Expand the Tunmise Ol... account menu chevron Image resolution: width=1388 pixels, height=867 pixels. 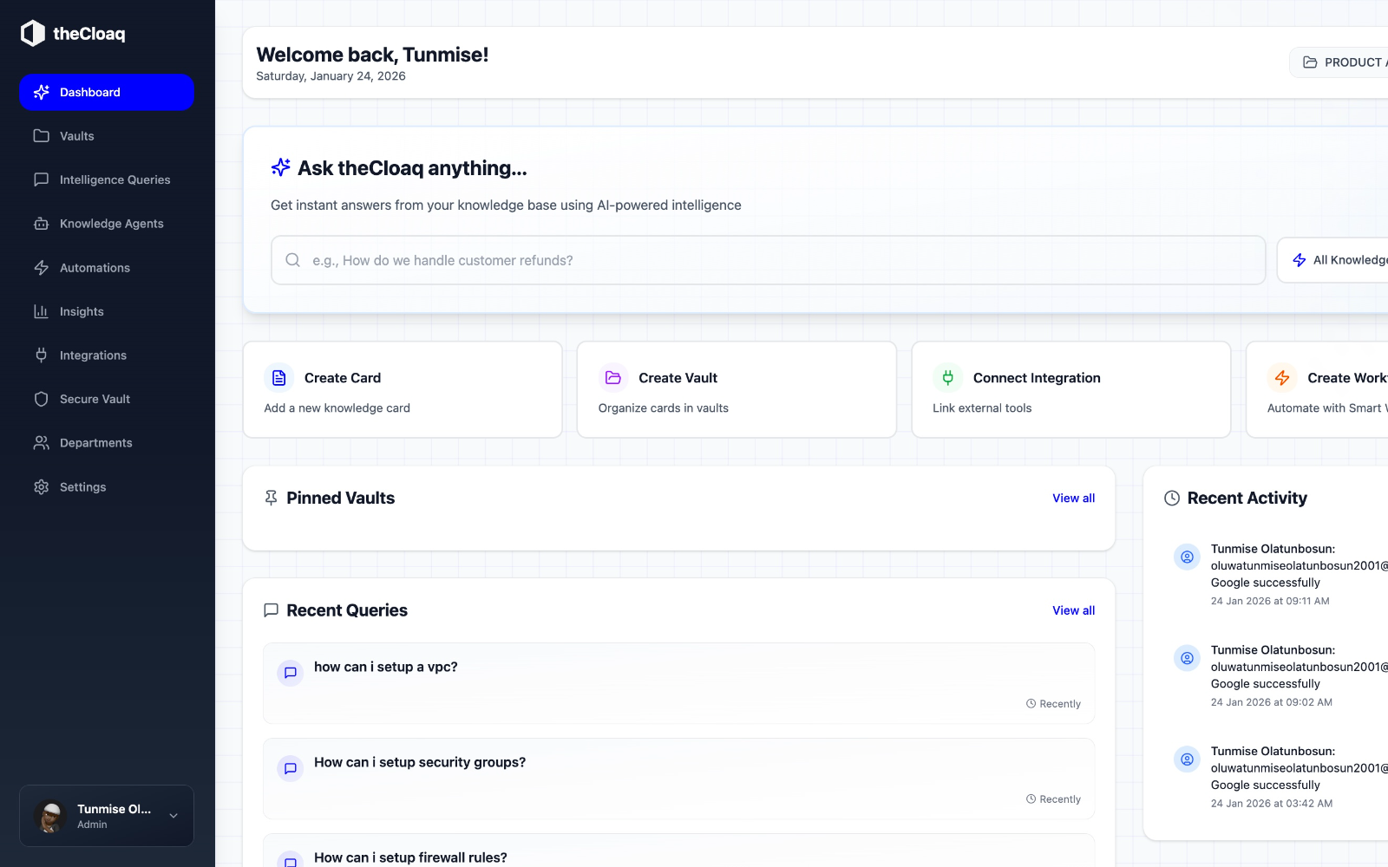173,816
